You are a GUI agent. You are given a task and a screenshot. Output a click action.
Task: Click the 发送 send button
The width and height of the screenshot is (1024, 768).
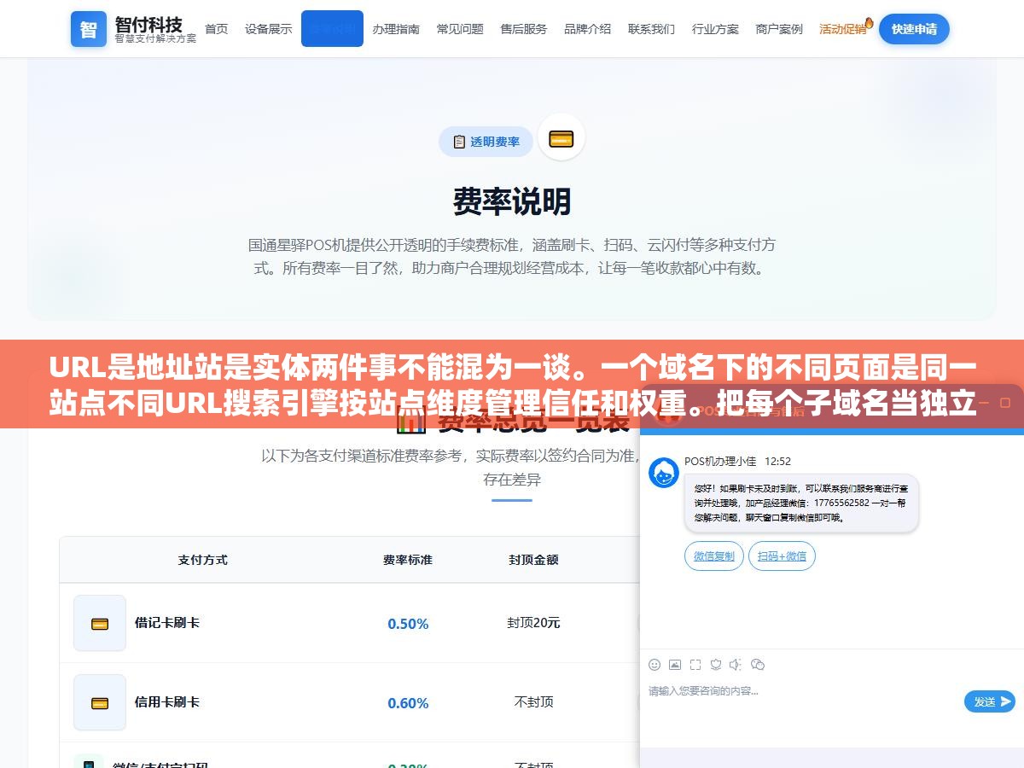990,701
